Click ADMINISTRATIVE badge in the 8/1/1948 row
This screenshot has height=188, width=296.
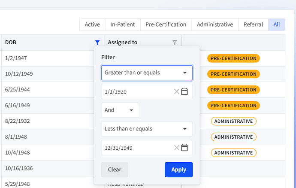point(234,137)
